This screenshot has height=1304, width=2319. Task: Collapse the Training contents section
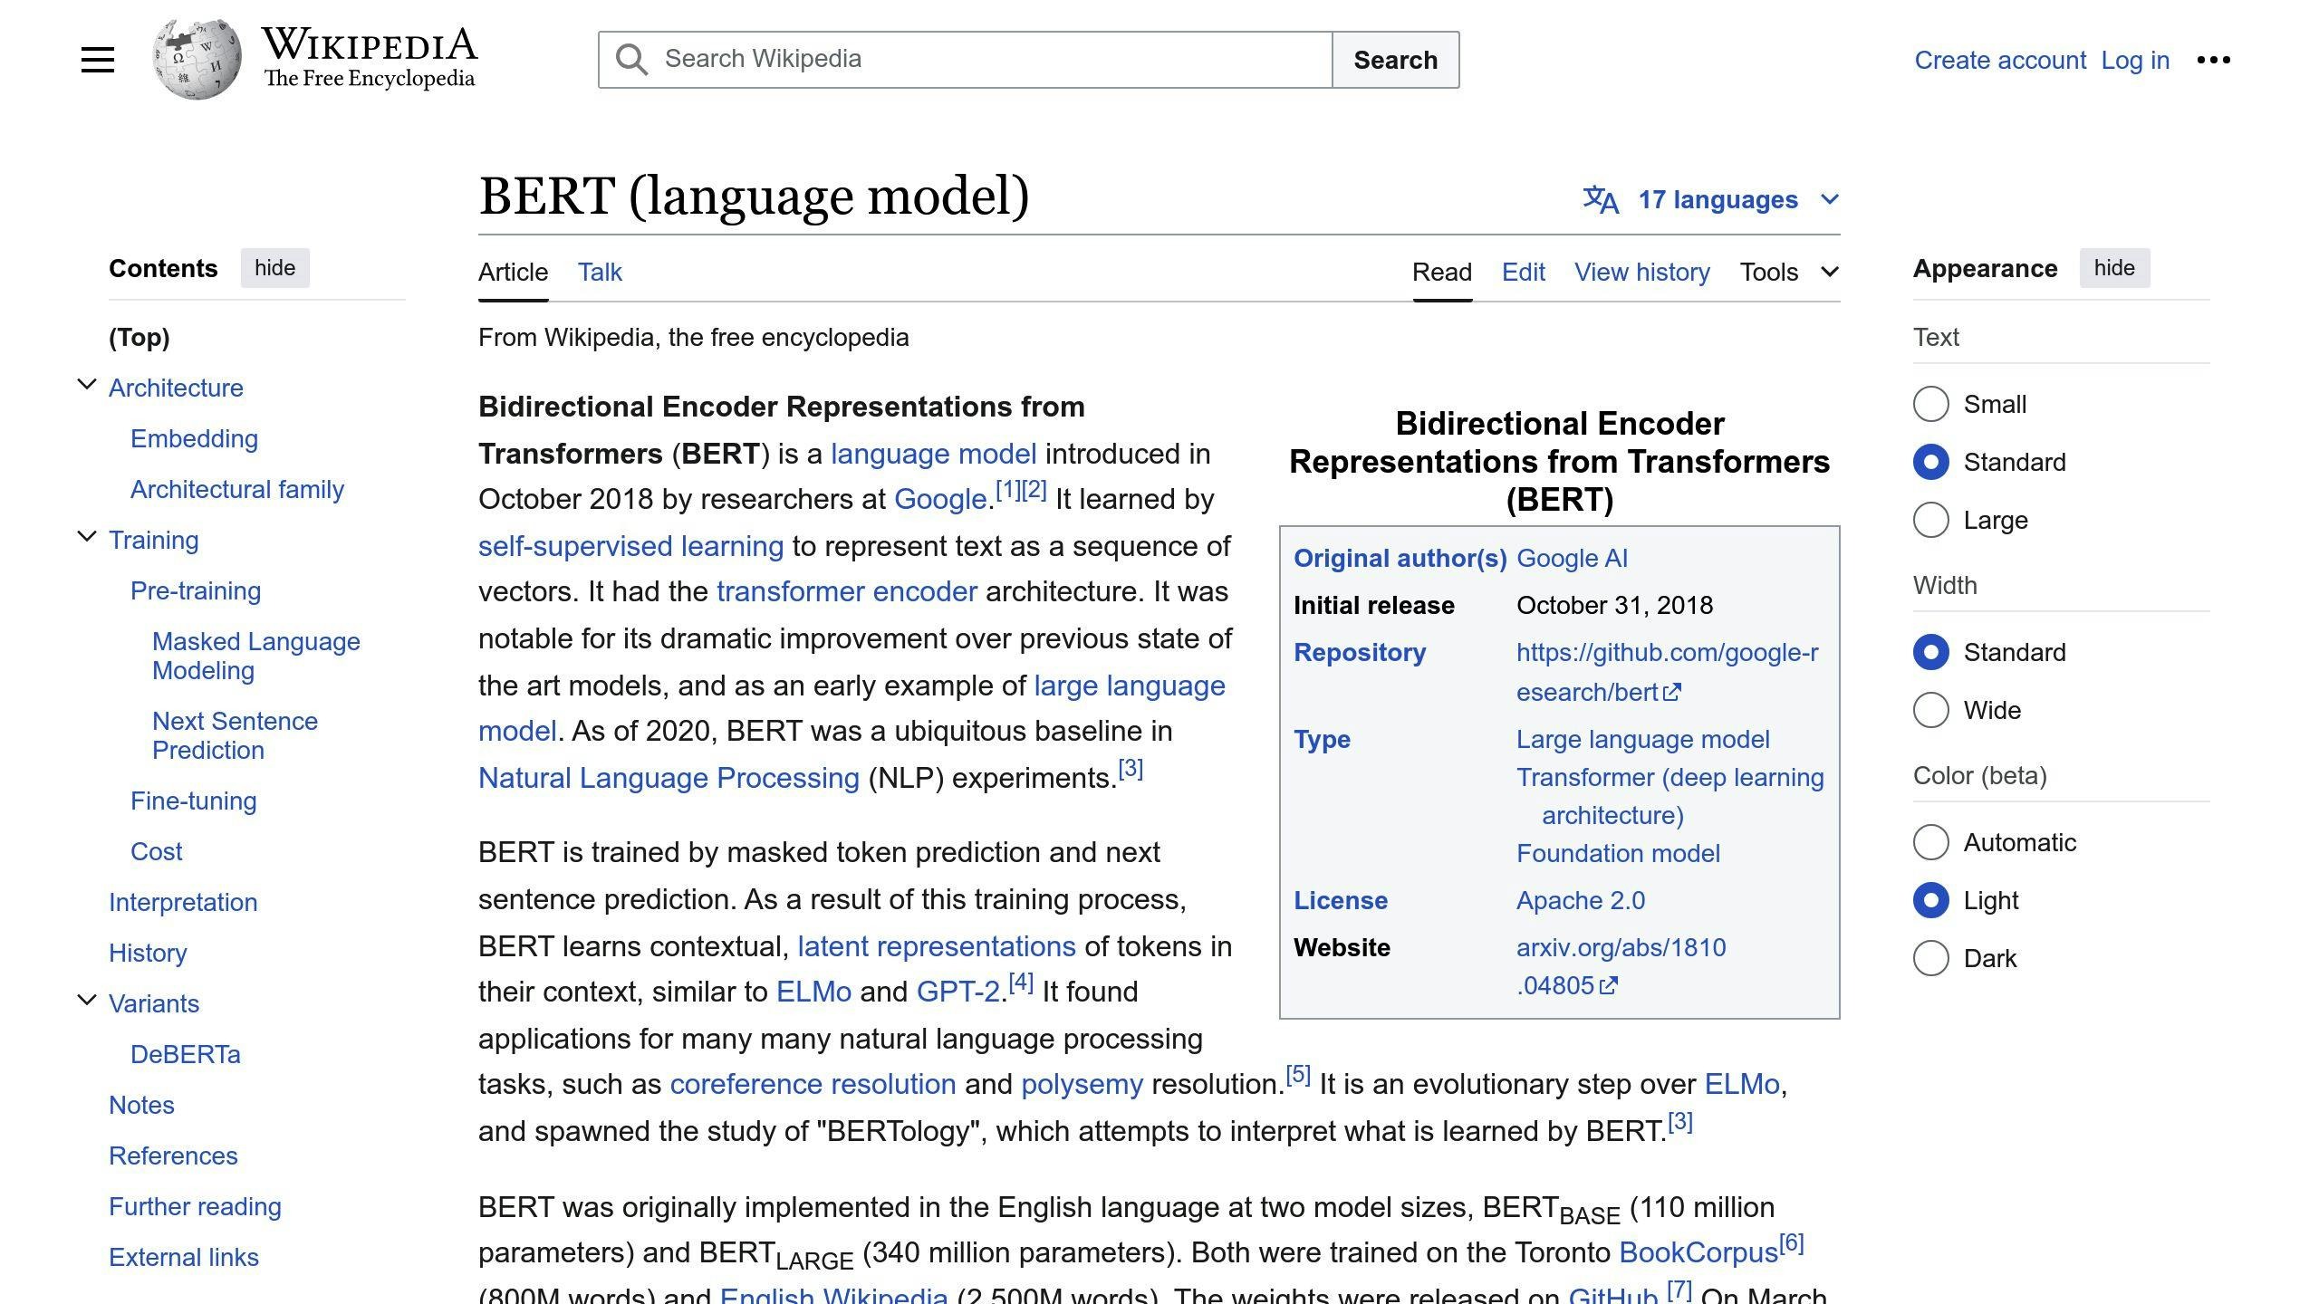(x=87, y=537)
